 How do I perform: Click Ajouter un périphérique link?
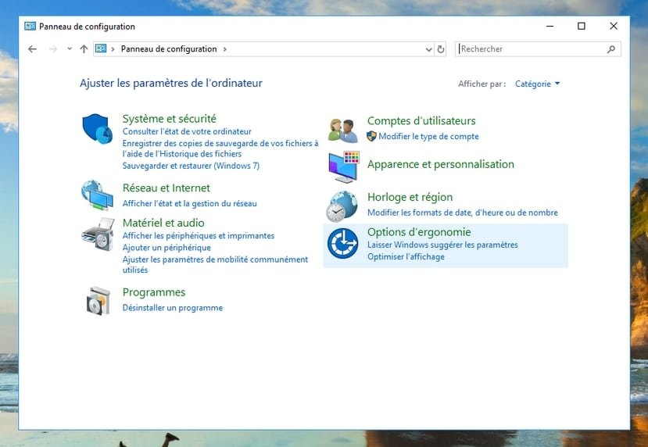click(x=166, y=248)
